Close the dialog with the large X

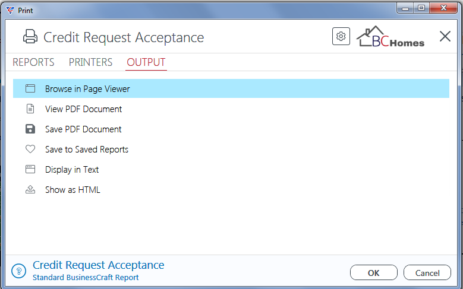pos(445,37)
